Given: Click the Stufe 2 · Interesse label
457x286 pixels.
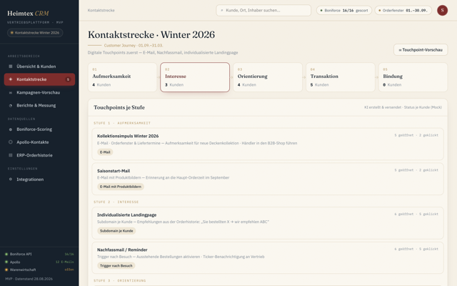Looking at the screenshot, I should (116, 202).
